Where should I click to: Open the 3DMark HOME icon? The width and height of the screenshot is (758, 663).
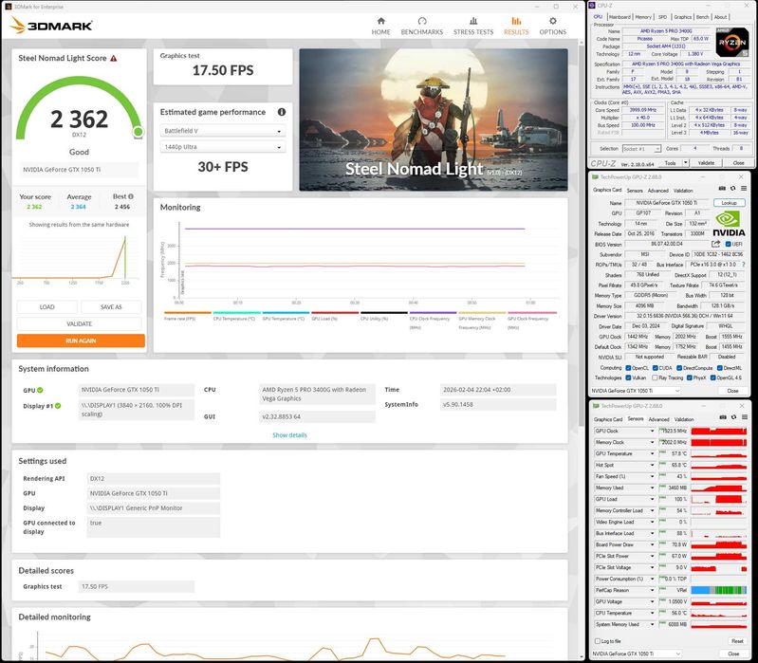click(x=380, y=22)
